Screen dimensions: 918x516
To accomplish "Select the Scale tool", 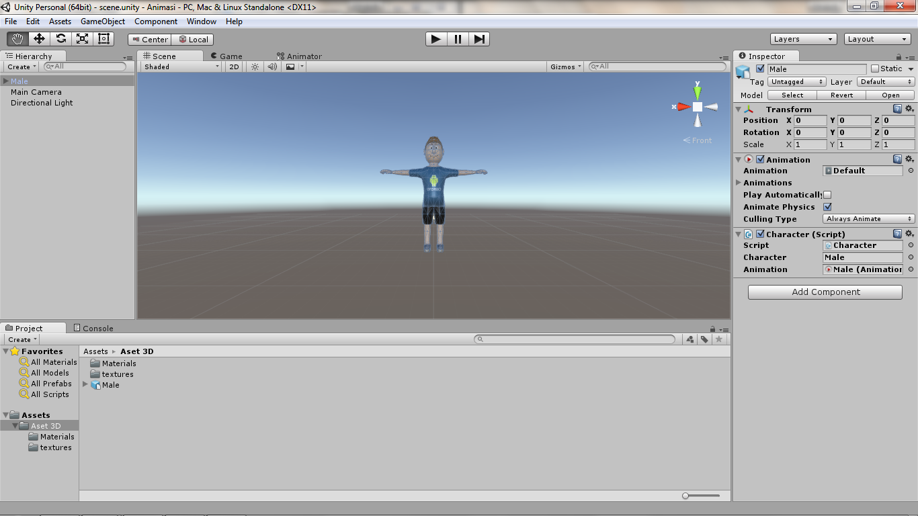I will (x=82, y=39).
